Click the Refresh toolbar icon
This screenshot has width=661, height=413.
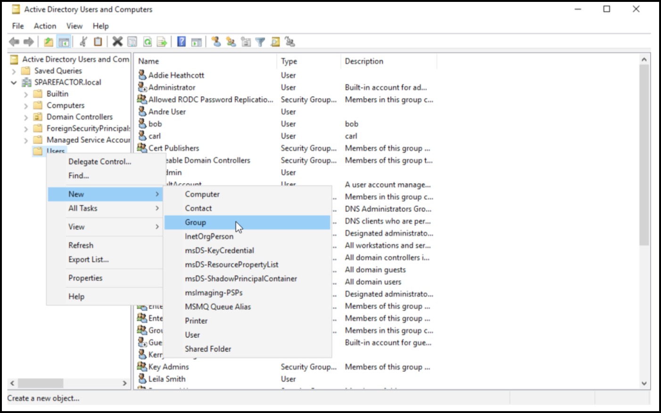pos(148,42)
